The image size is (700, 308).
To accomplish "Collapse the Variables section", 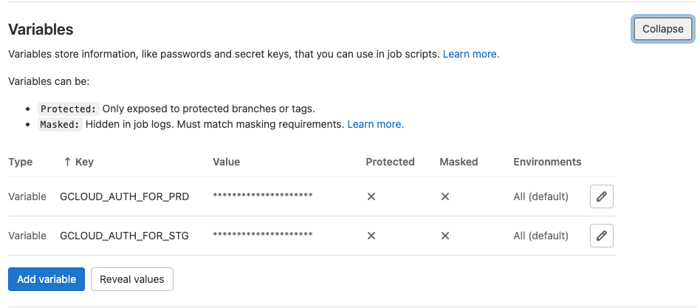I will [663, 29].
